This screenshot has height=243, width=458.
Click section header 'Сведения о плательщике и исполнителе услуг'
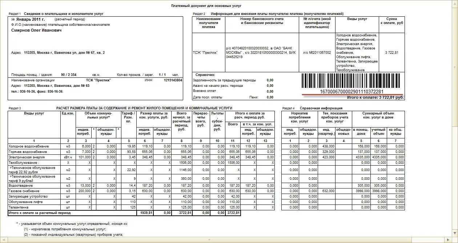[x=64, y=14]
